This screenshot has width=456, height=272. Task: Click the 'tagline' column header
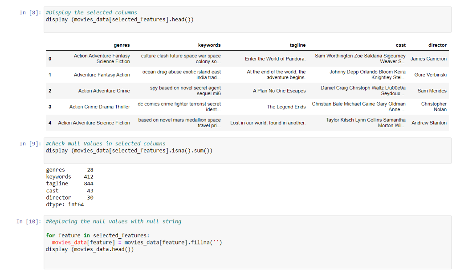pyautogui.click(x=297, y=45)
